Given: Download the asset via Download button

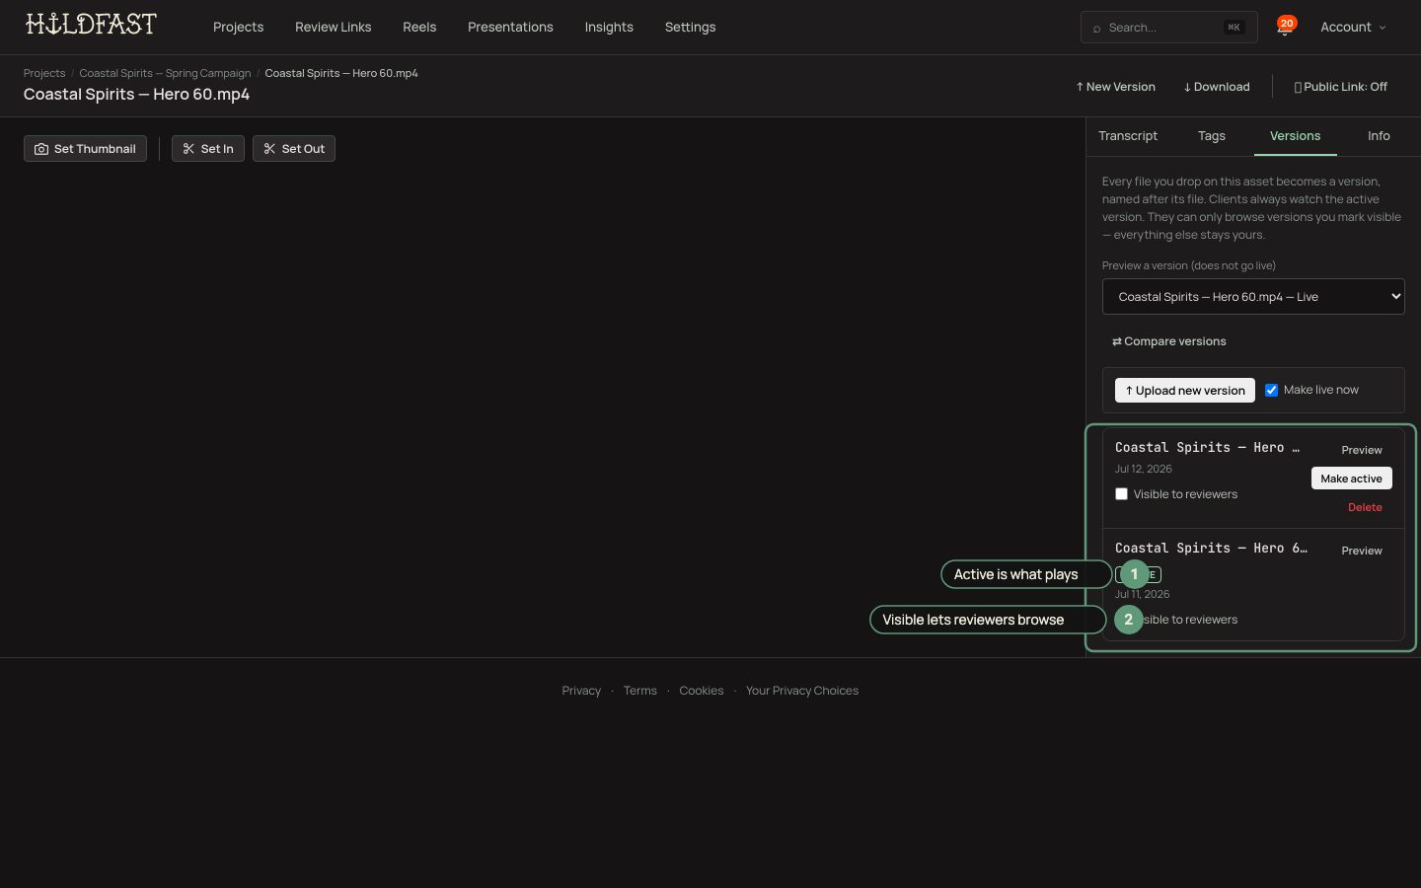Looking at the screenshot, I should pos(1217,87).
